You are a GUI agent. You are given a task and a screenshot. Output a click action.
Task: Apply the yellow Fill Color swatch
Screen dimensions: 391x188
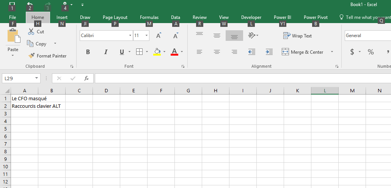(x=157, y=52)
